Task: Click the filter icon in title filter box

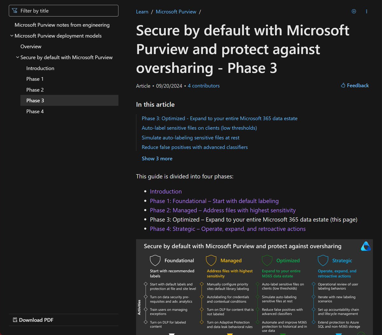Action: (x=14, y=11)
